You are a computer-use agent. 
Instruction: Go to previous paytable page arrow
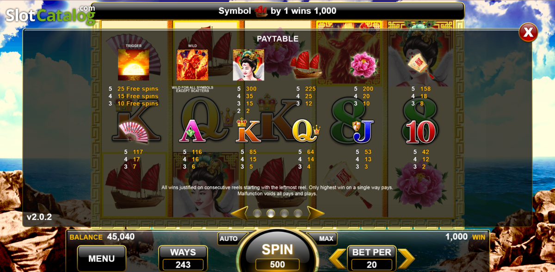pos(240,213)
